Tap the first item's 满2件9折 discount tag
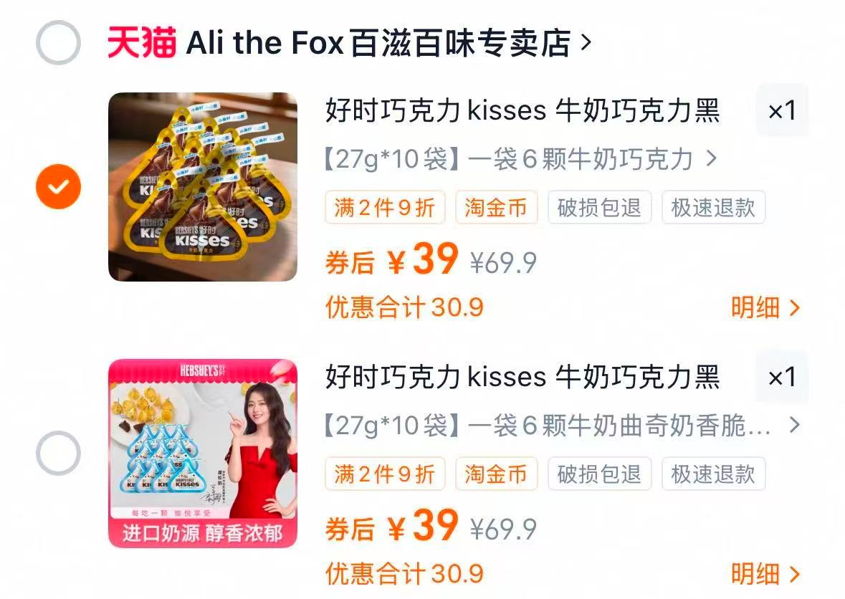Screen dimensions: 845x599 click(385, 207)
